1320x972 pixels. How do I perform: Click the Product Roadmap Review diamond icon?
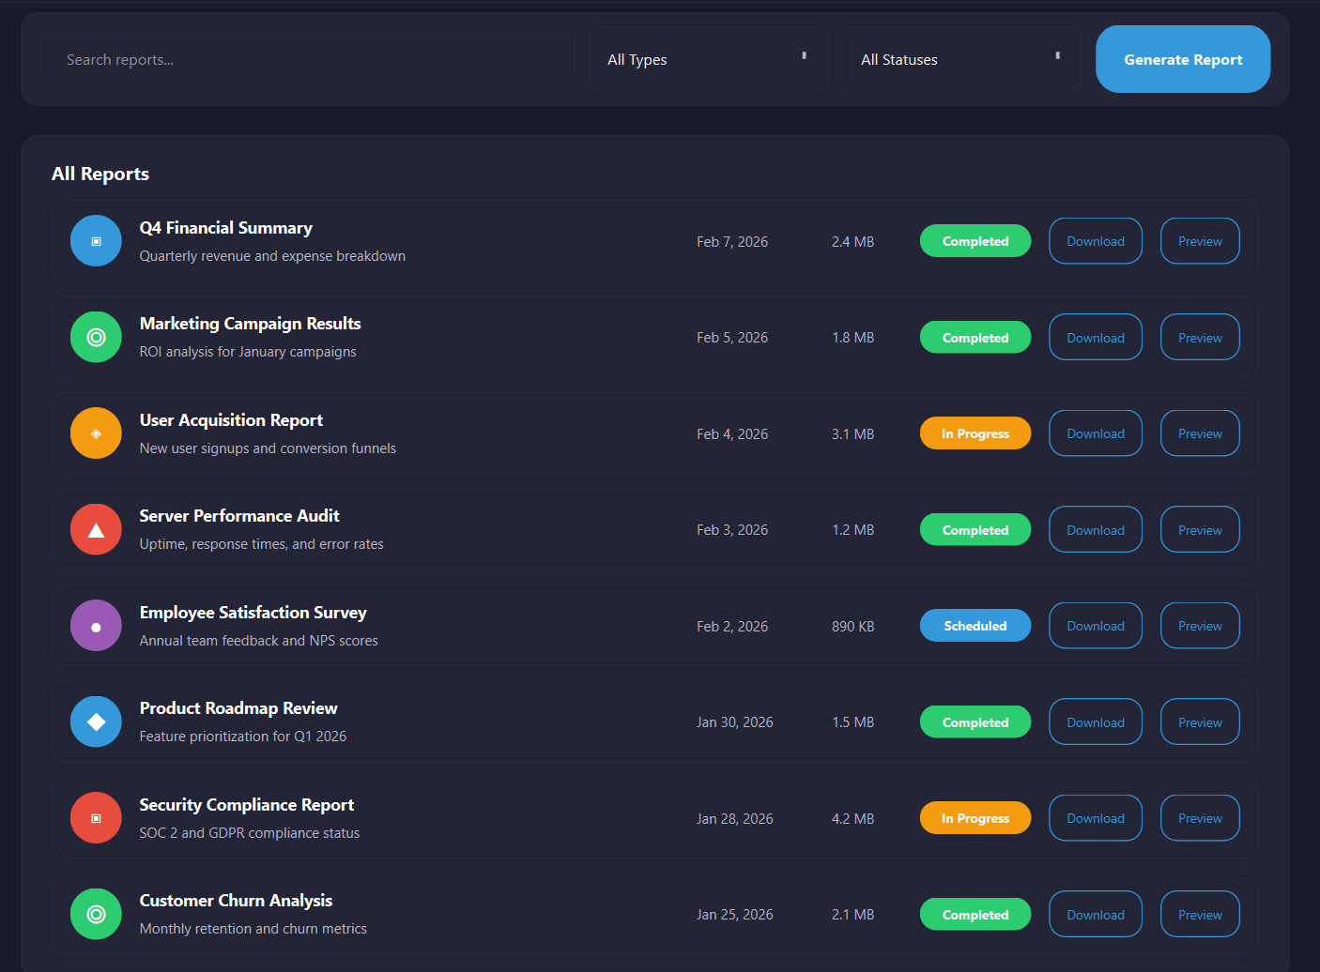pos(96,721)
